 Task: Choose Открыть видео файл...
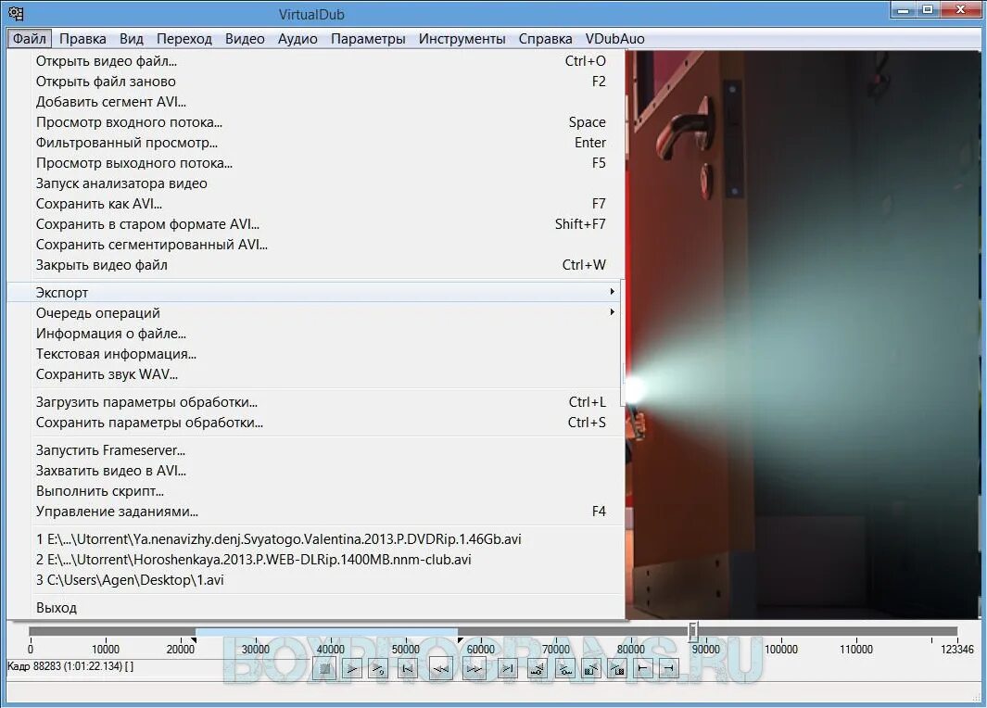[x=313, y=61]
